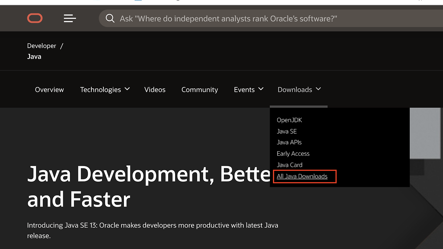Choose Early Access from Downloads dropdown
The width and height of the screenshot is (443, 249).
[x=293, y=154]
